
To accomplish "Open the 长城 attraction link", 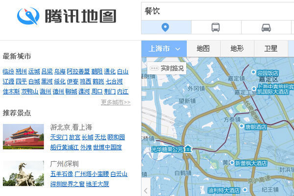I will (x=88, y=137).
